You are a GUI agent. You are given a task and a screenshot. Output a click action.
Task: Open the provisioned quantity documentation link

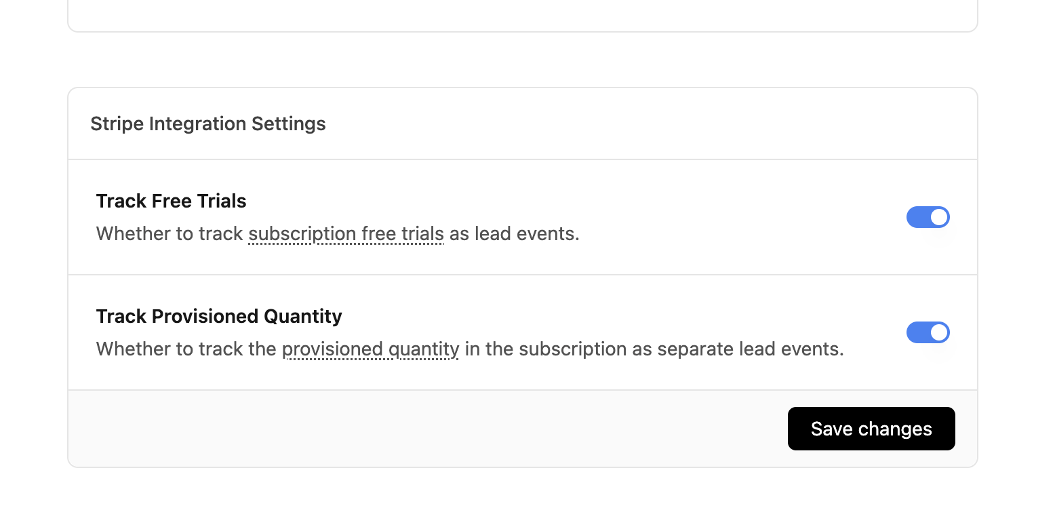[371, 349]
